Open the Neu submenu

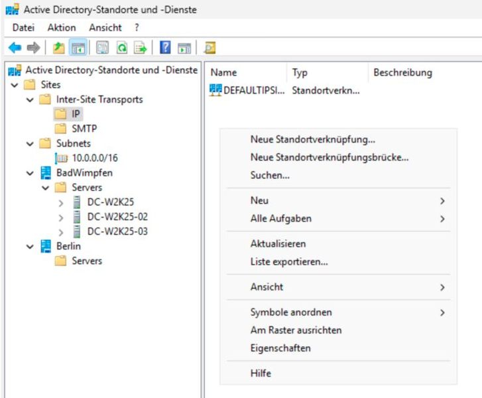[338, 200]
